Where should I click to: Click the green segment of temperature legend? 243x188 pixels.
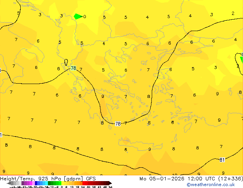(52, 183)
